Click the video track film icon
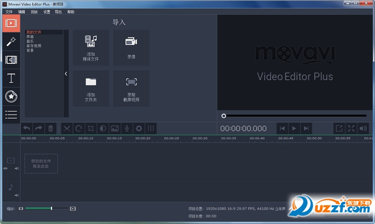 (11, 161)
